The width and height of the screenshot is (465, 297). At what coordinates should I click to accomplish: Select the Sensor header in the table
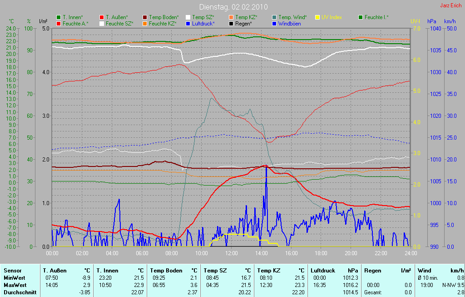pos(12,271)
